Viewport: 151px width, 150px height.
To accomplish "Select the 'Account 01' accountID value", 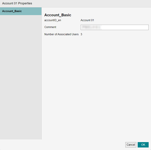I will coord(87,20).
